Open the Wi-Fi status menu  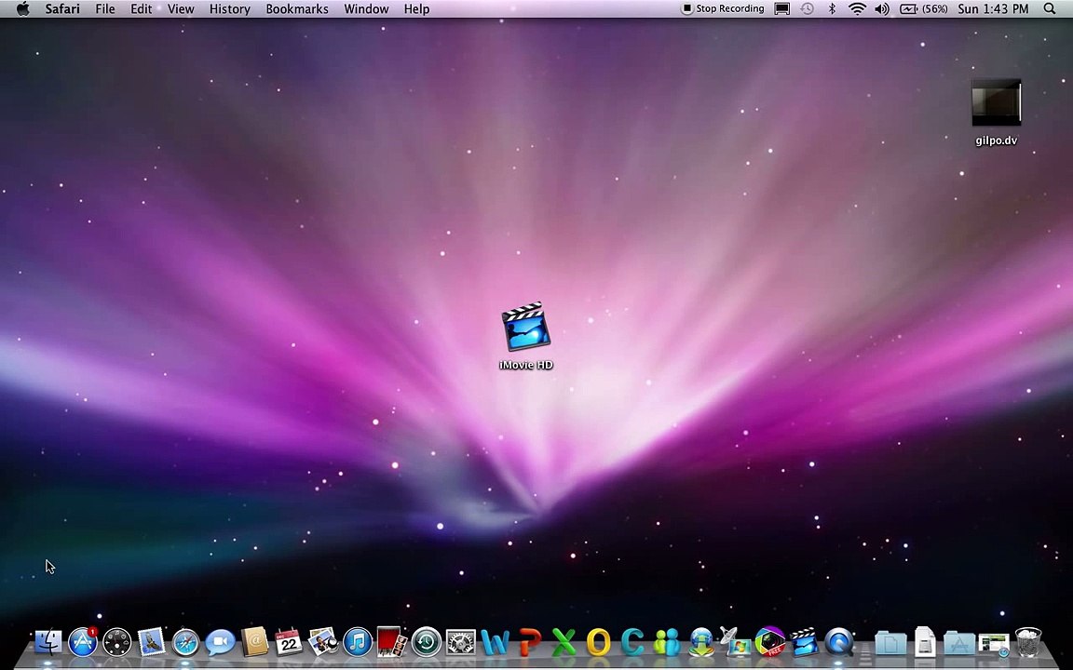(857, 9)
